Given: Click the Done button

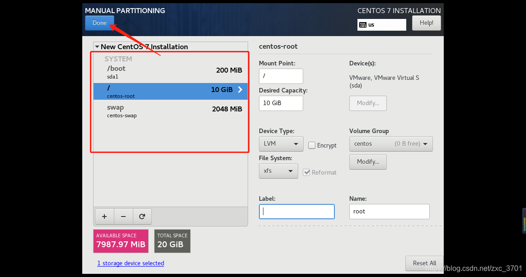Looking at the screenshot, I should click(99, 23).
